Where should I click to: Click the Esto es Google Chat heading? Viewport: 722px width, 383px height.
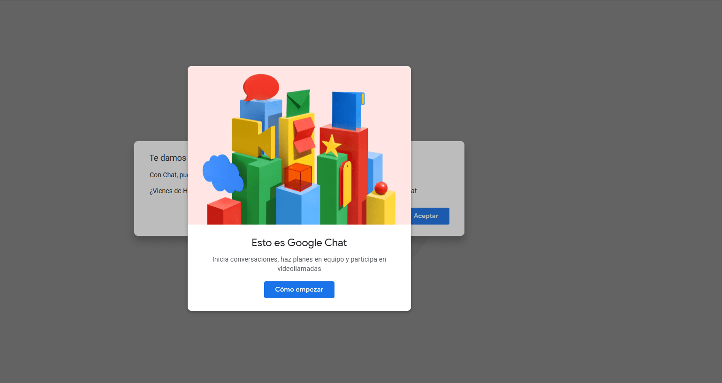point(299,242)
